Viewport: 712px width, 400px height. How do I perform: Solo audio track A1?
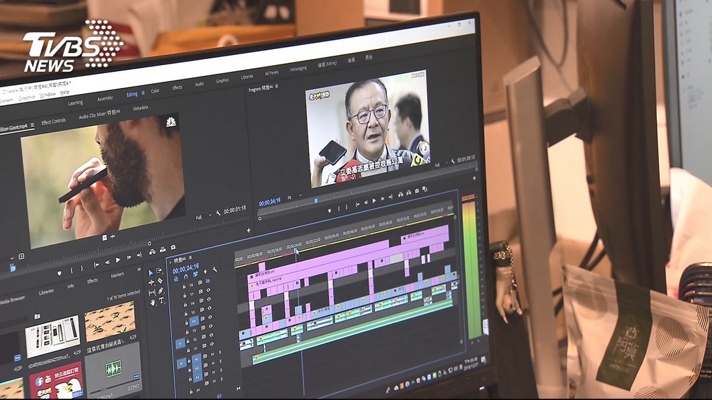pyautogui.click(x=220, y=352)
